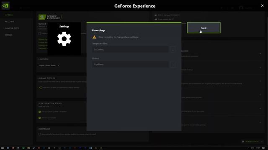Toggle the reward available notification checkbox

(x=40, y=117)
